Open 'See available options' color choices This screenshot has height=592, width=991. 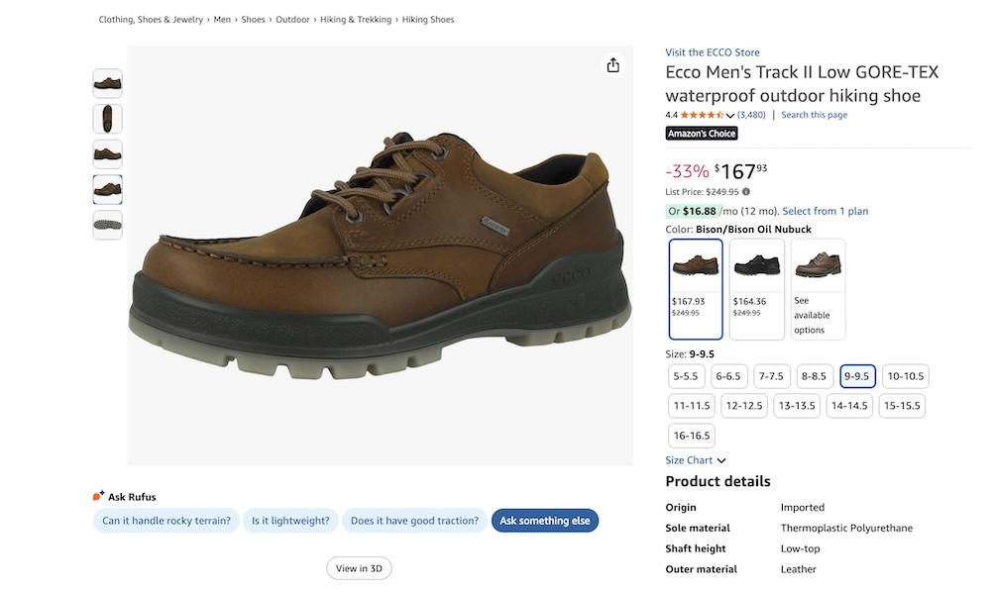818,288
